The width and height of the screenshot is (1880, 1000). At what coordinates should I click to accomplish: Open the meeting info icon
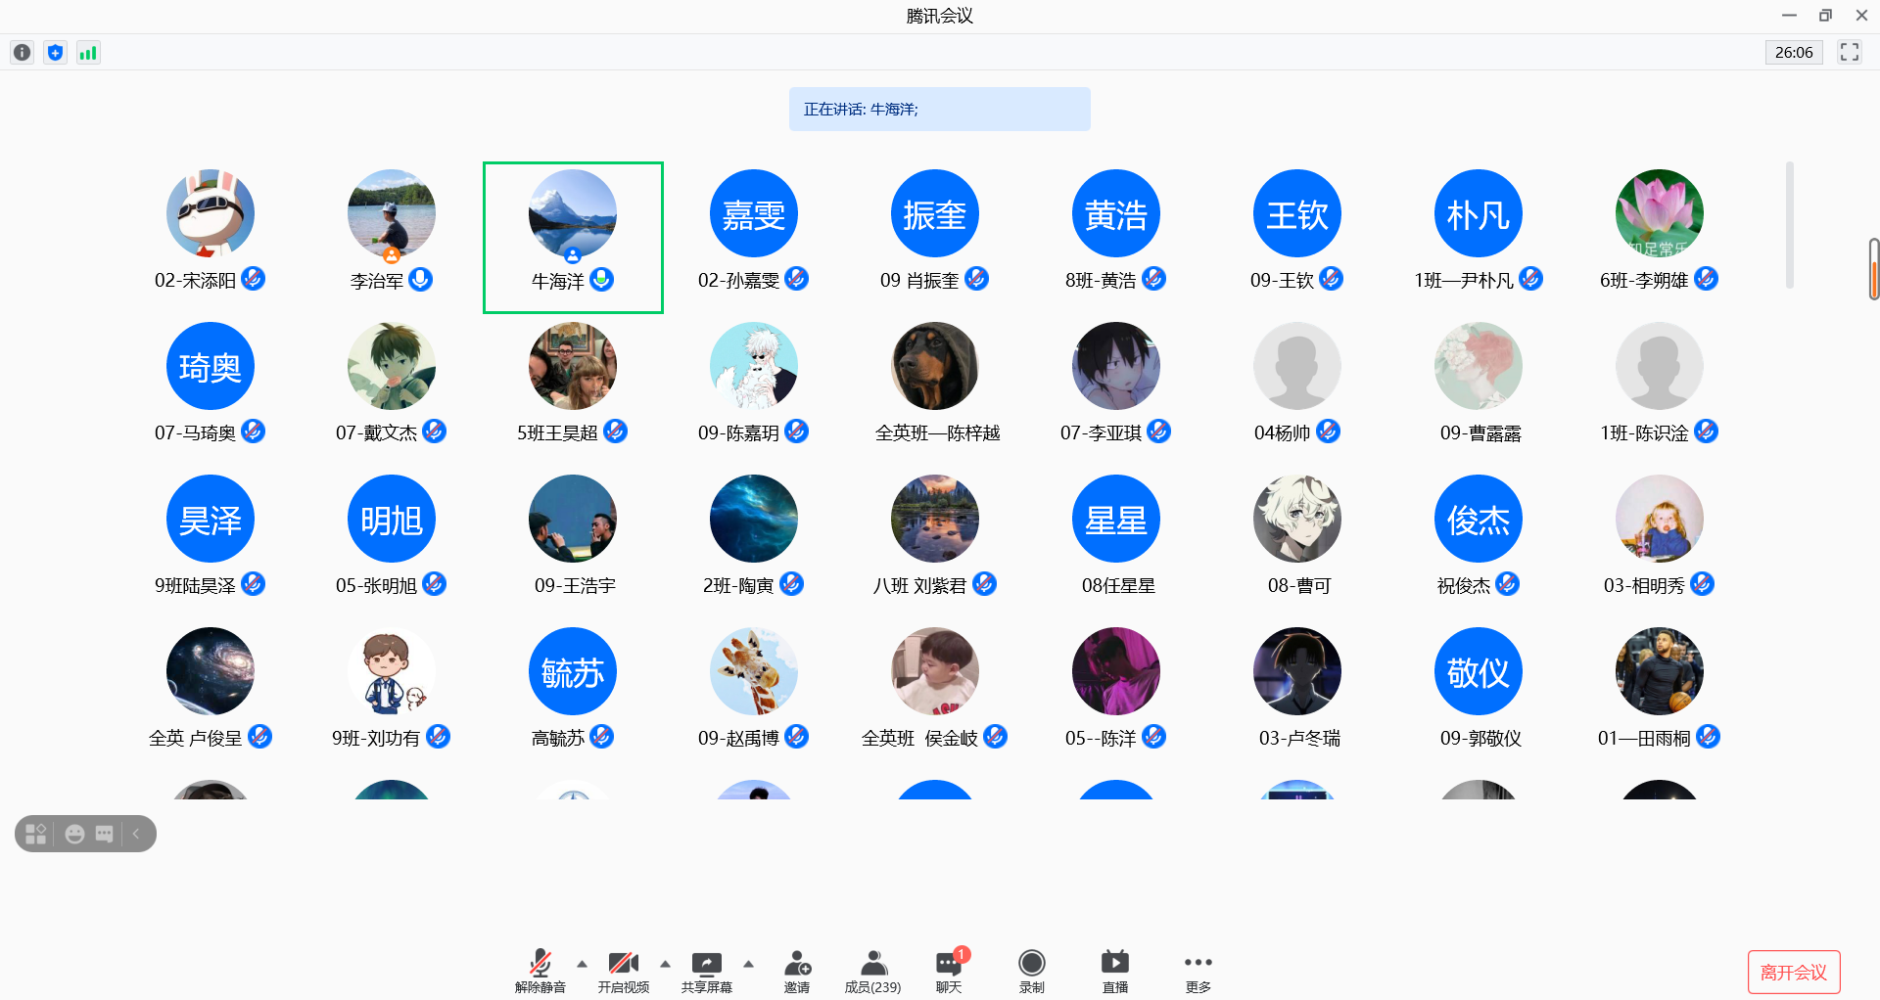22,53
